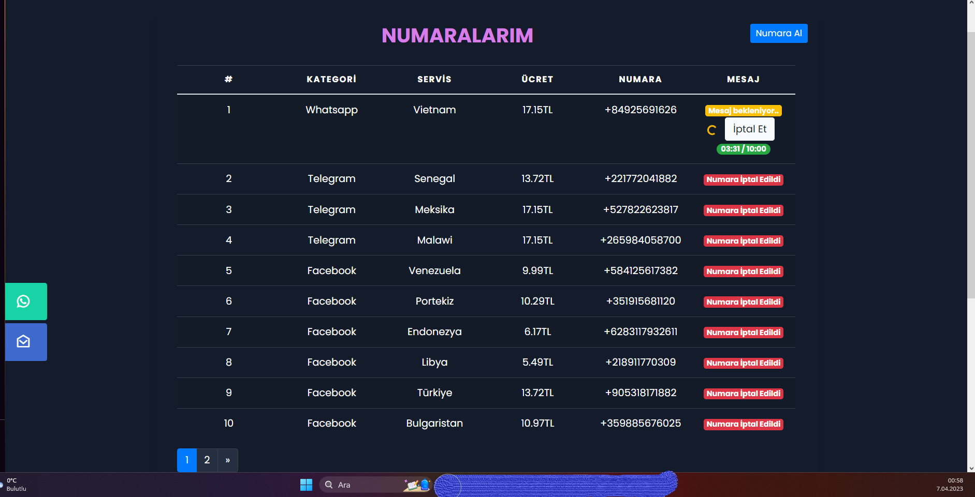Click Venezuela service cell
975x497 pixels.
[434, 270]
